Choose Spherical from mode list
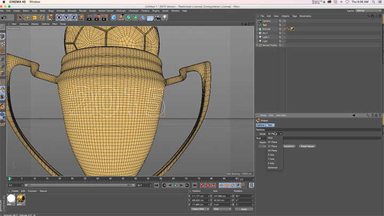Image resolution: width=384 pixels, height=216 pixels. click(x=273, y=167)
